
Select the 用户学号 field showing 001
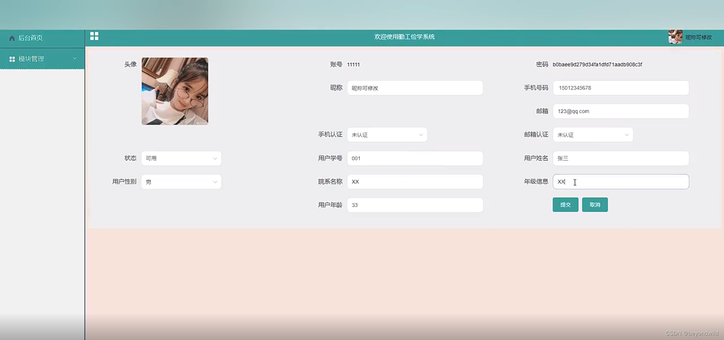(415, 158)
